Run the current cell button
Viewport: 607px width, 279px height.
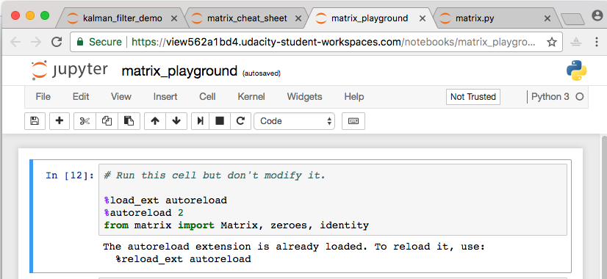(x=201, y=121)
